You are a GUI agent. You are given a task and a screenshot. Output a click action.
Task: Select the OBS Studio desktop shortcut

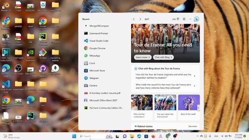coord(18,70)
